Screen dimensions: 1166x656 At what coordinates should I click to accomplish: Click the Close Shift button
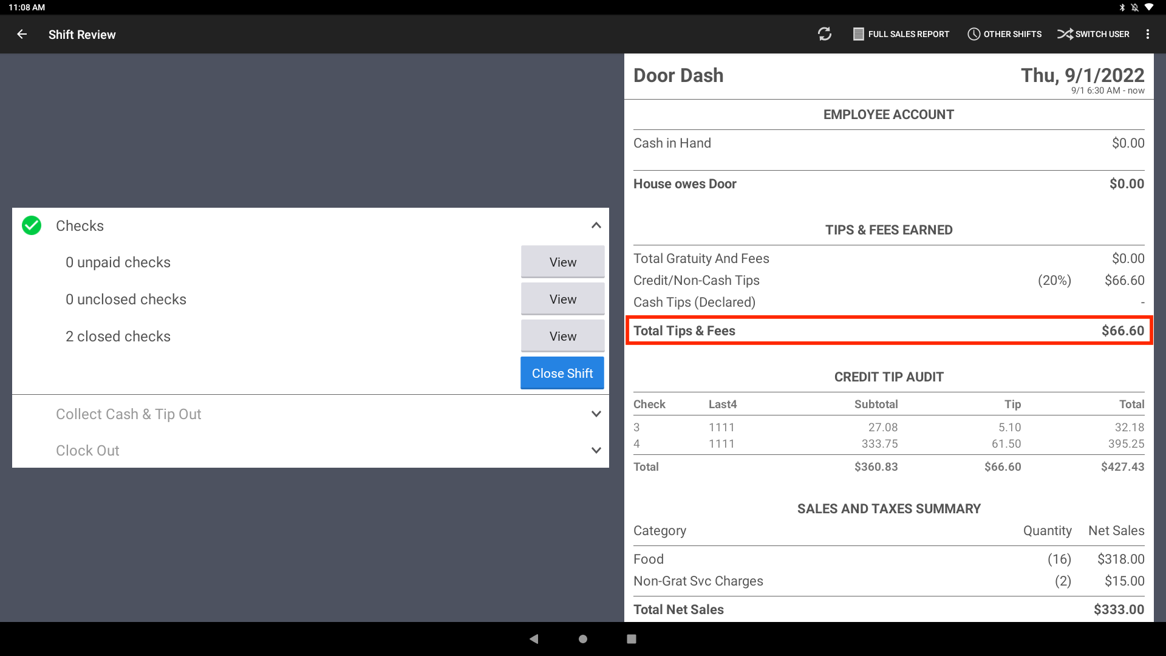(562, 374)
